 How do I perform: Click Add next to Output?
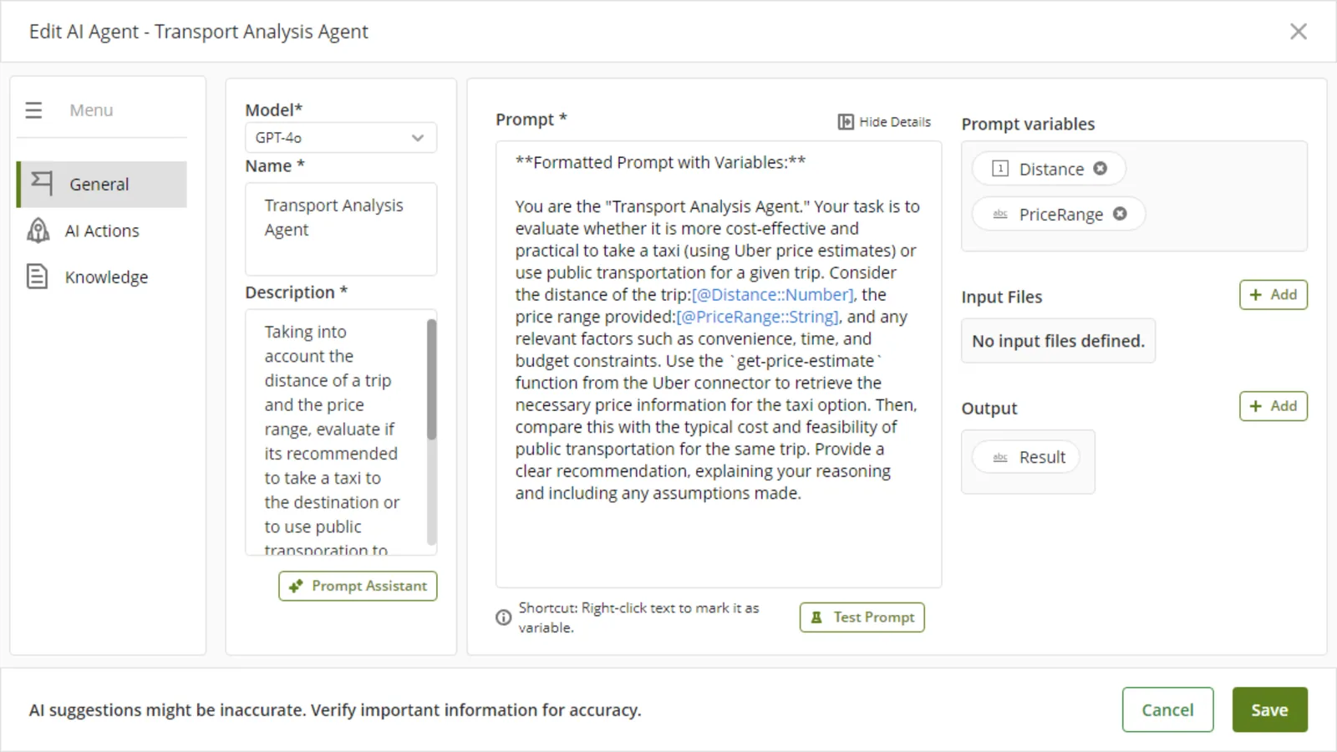click(x=1273, y=406)
